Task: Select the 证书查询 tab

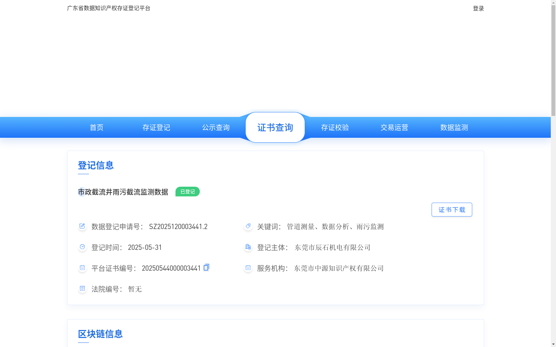Action: pyautogui.click(x=275, y=127)
